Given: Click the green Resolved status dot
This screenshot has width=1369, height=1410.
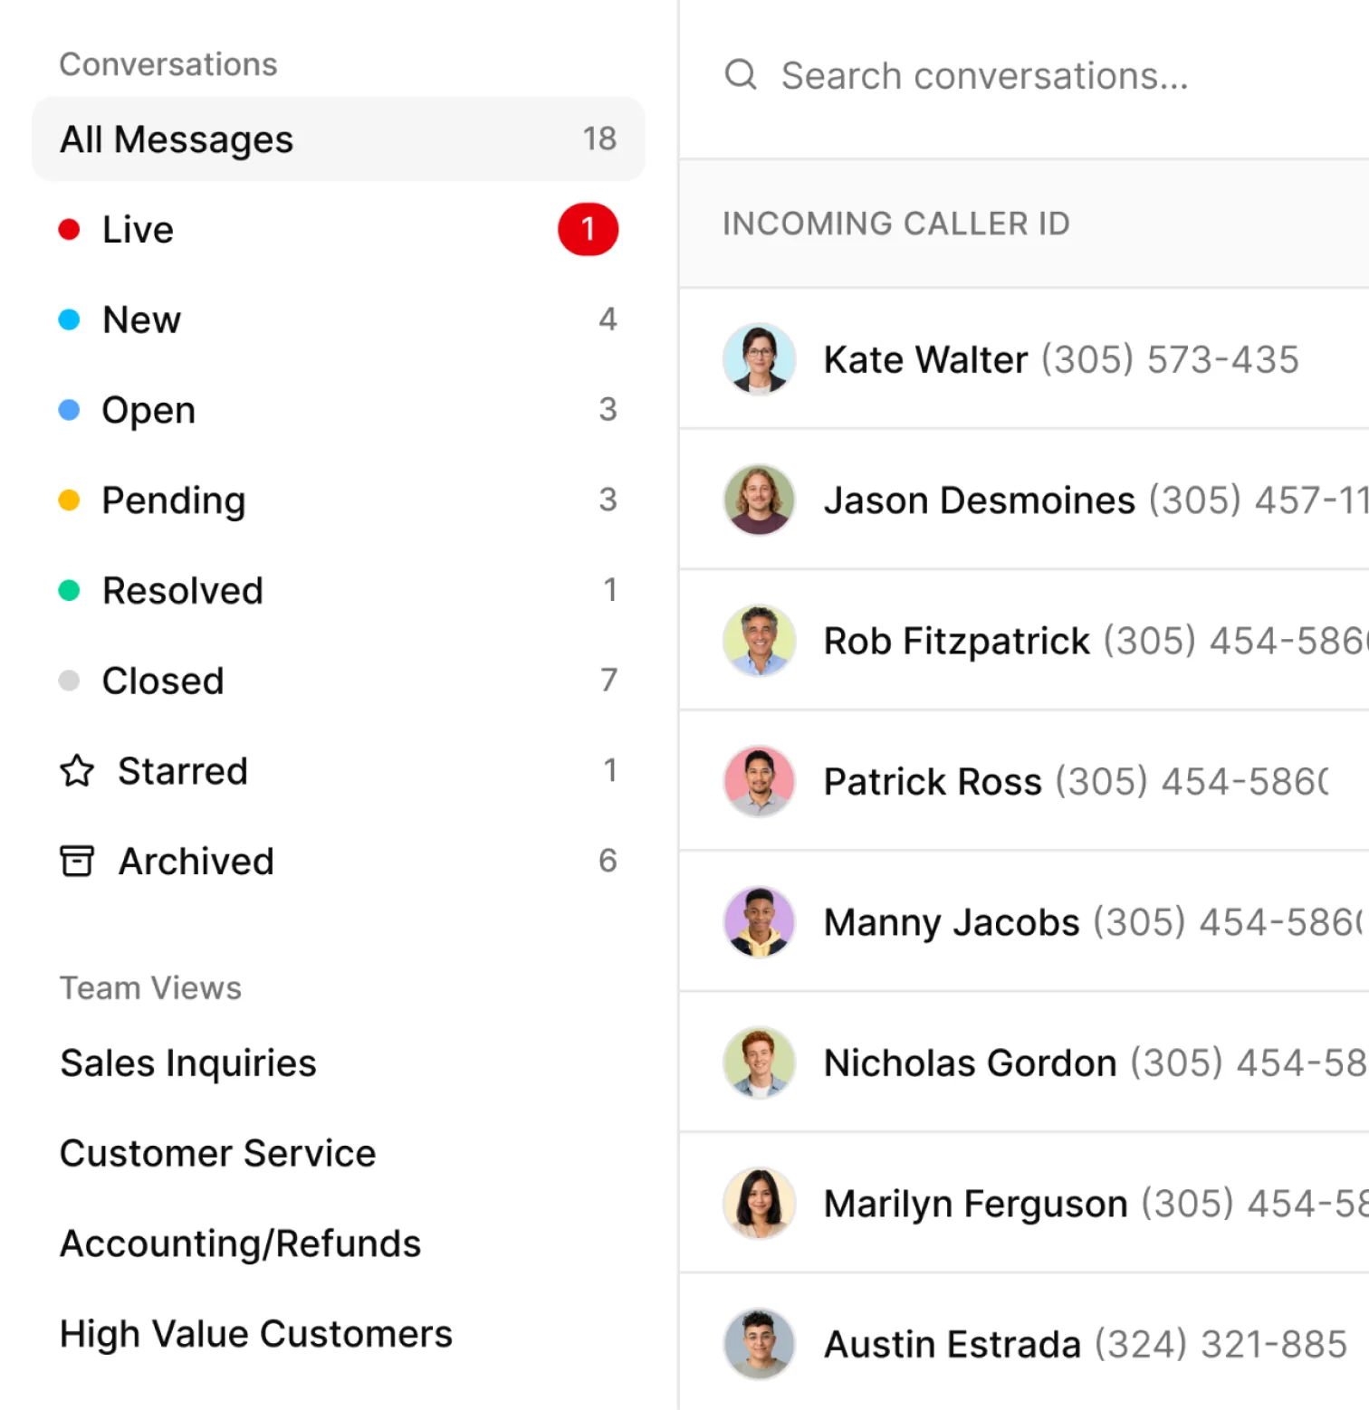Looking at the screenshot, I should [x=69, y=591].
